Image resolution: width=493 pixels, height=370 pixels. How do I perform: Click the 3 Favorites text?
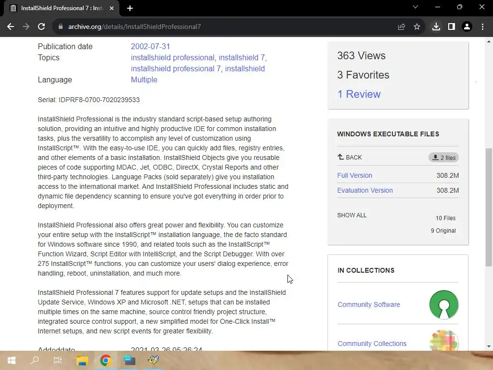click(363, 75)
